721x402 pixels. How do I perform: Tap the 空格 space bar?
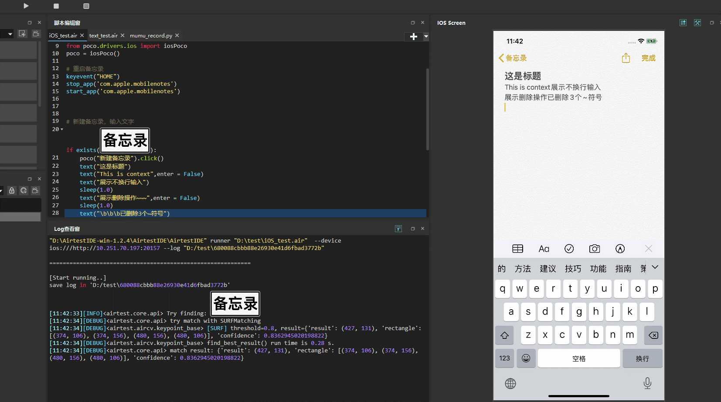579,358
